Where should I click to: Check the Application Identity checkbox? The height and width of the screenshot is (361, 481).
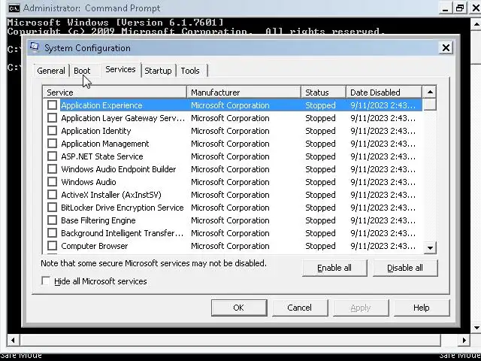coord(52,131)
